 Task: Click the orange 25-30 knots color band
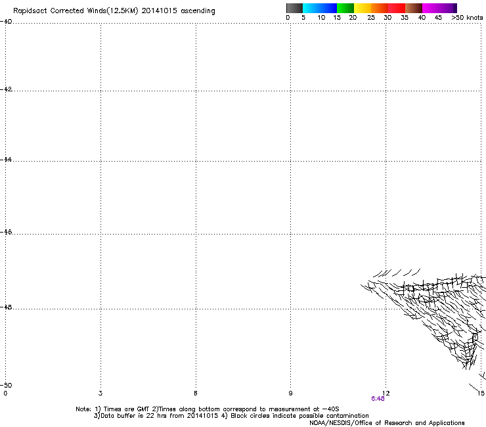coord(380,8)
